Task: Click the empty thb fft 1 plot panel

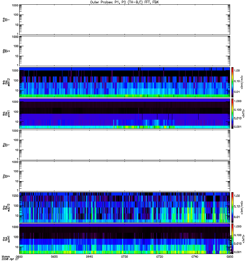Action: point(124,20)
